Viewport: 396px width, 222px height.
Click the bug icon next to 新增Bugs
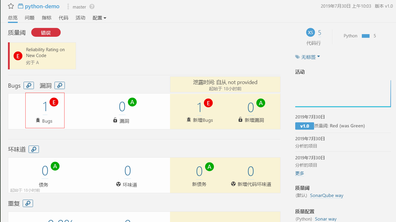pyautogui.click(x=189, y=119)
